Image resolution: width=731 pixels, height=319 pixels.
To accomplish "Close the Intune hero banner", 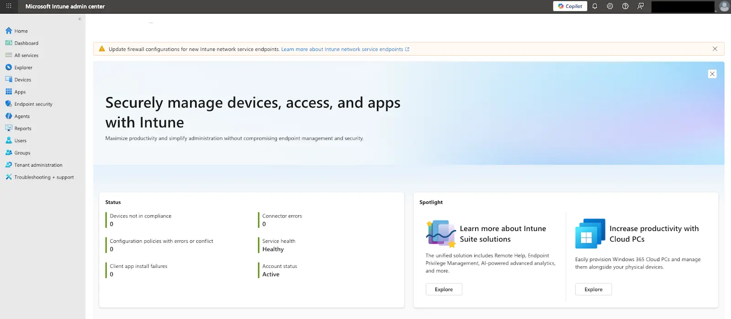I will [x=712, y=74].
